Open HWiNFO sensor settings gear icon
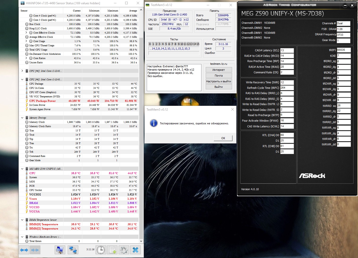 124,250
